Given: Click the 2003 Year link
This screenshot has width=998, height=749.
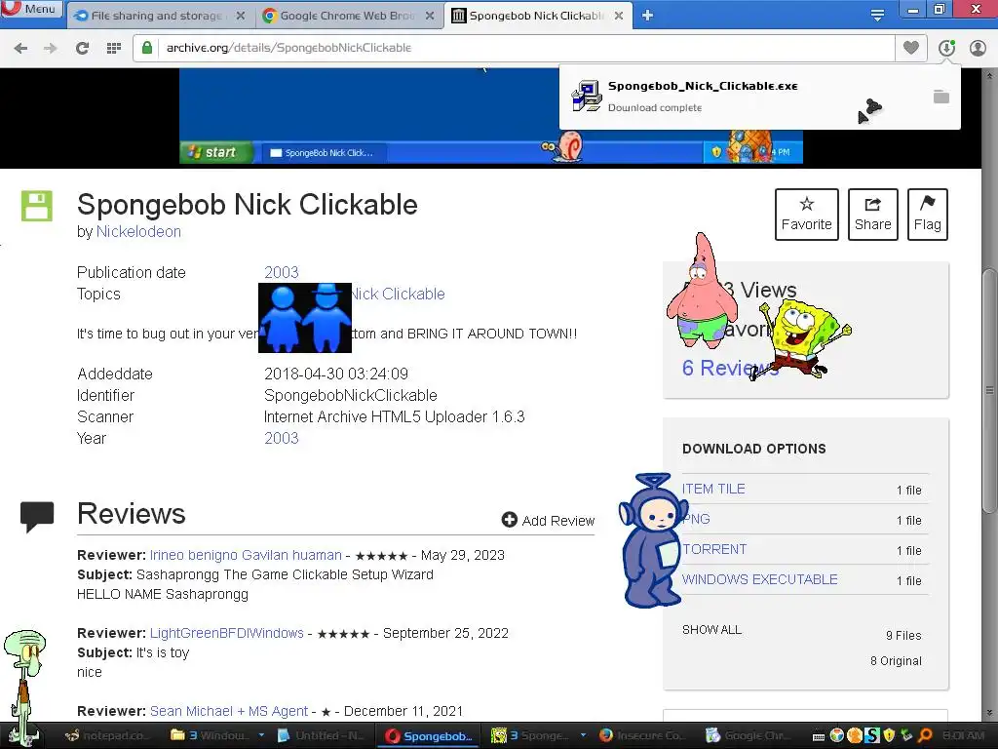Looking at the screenshot, I should click(282, 438).
